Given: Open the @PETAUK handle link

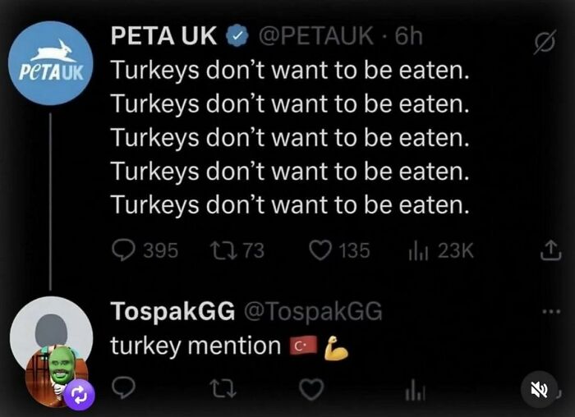Looking at the screenshot, I should pyautogui.click(x=315, y=36).
